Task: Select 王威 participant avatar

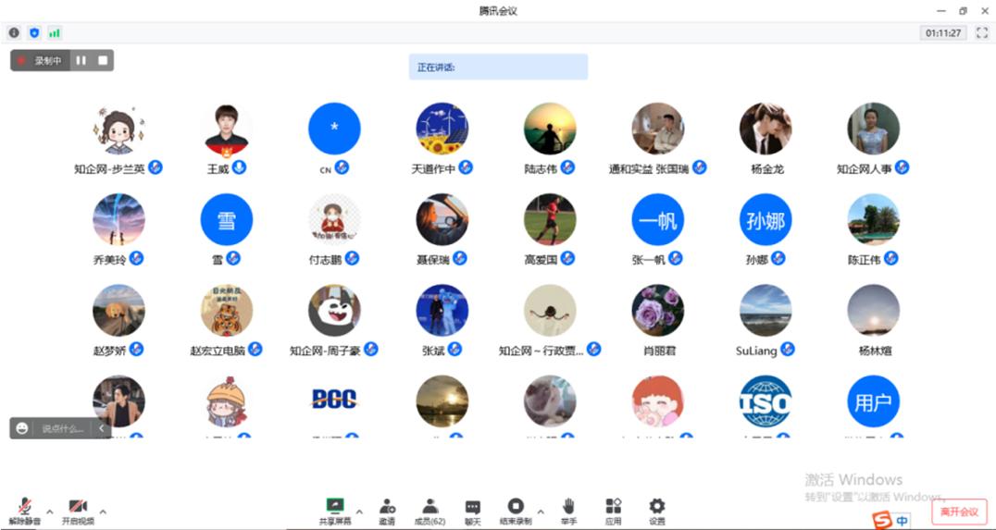Action: coord(227,129)
